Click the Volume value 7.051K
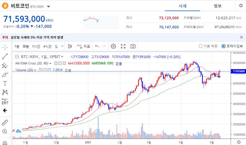The width and height of the screenshot is (246, 145). click(x=58, y=70)
